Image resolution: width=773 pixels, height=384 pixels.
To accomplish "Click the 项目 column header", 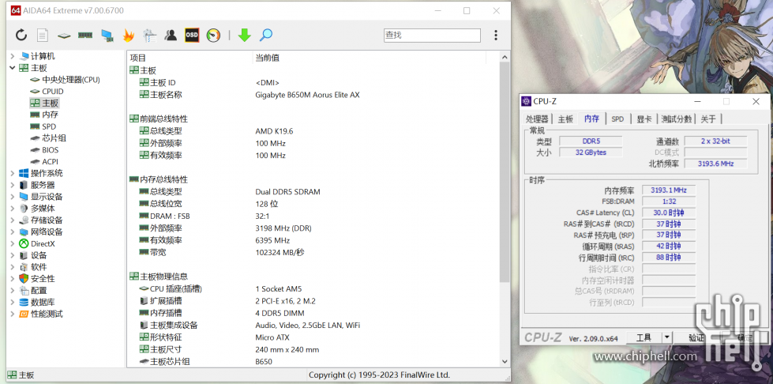I will (x=189, y=58).
